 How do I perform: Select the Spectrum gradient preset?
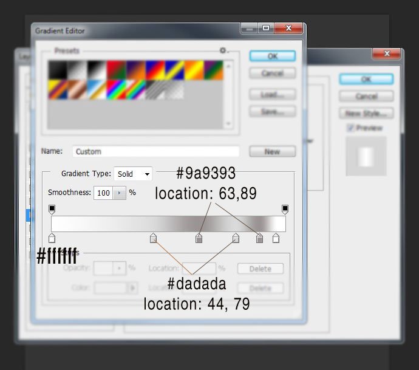[116, 90]
